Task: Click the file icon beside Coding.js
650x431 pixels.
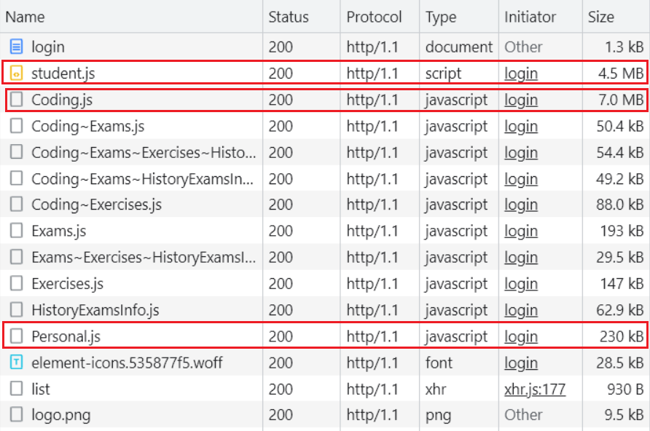Action: click(16, 100)
